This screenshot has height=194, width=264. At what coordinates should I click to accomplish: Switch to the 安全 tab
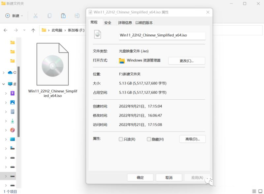(x=108, y=23)
